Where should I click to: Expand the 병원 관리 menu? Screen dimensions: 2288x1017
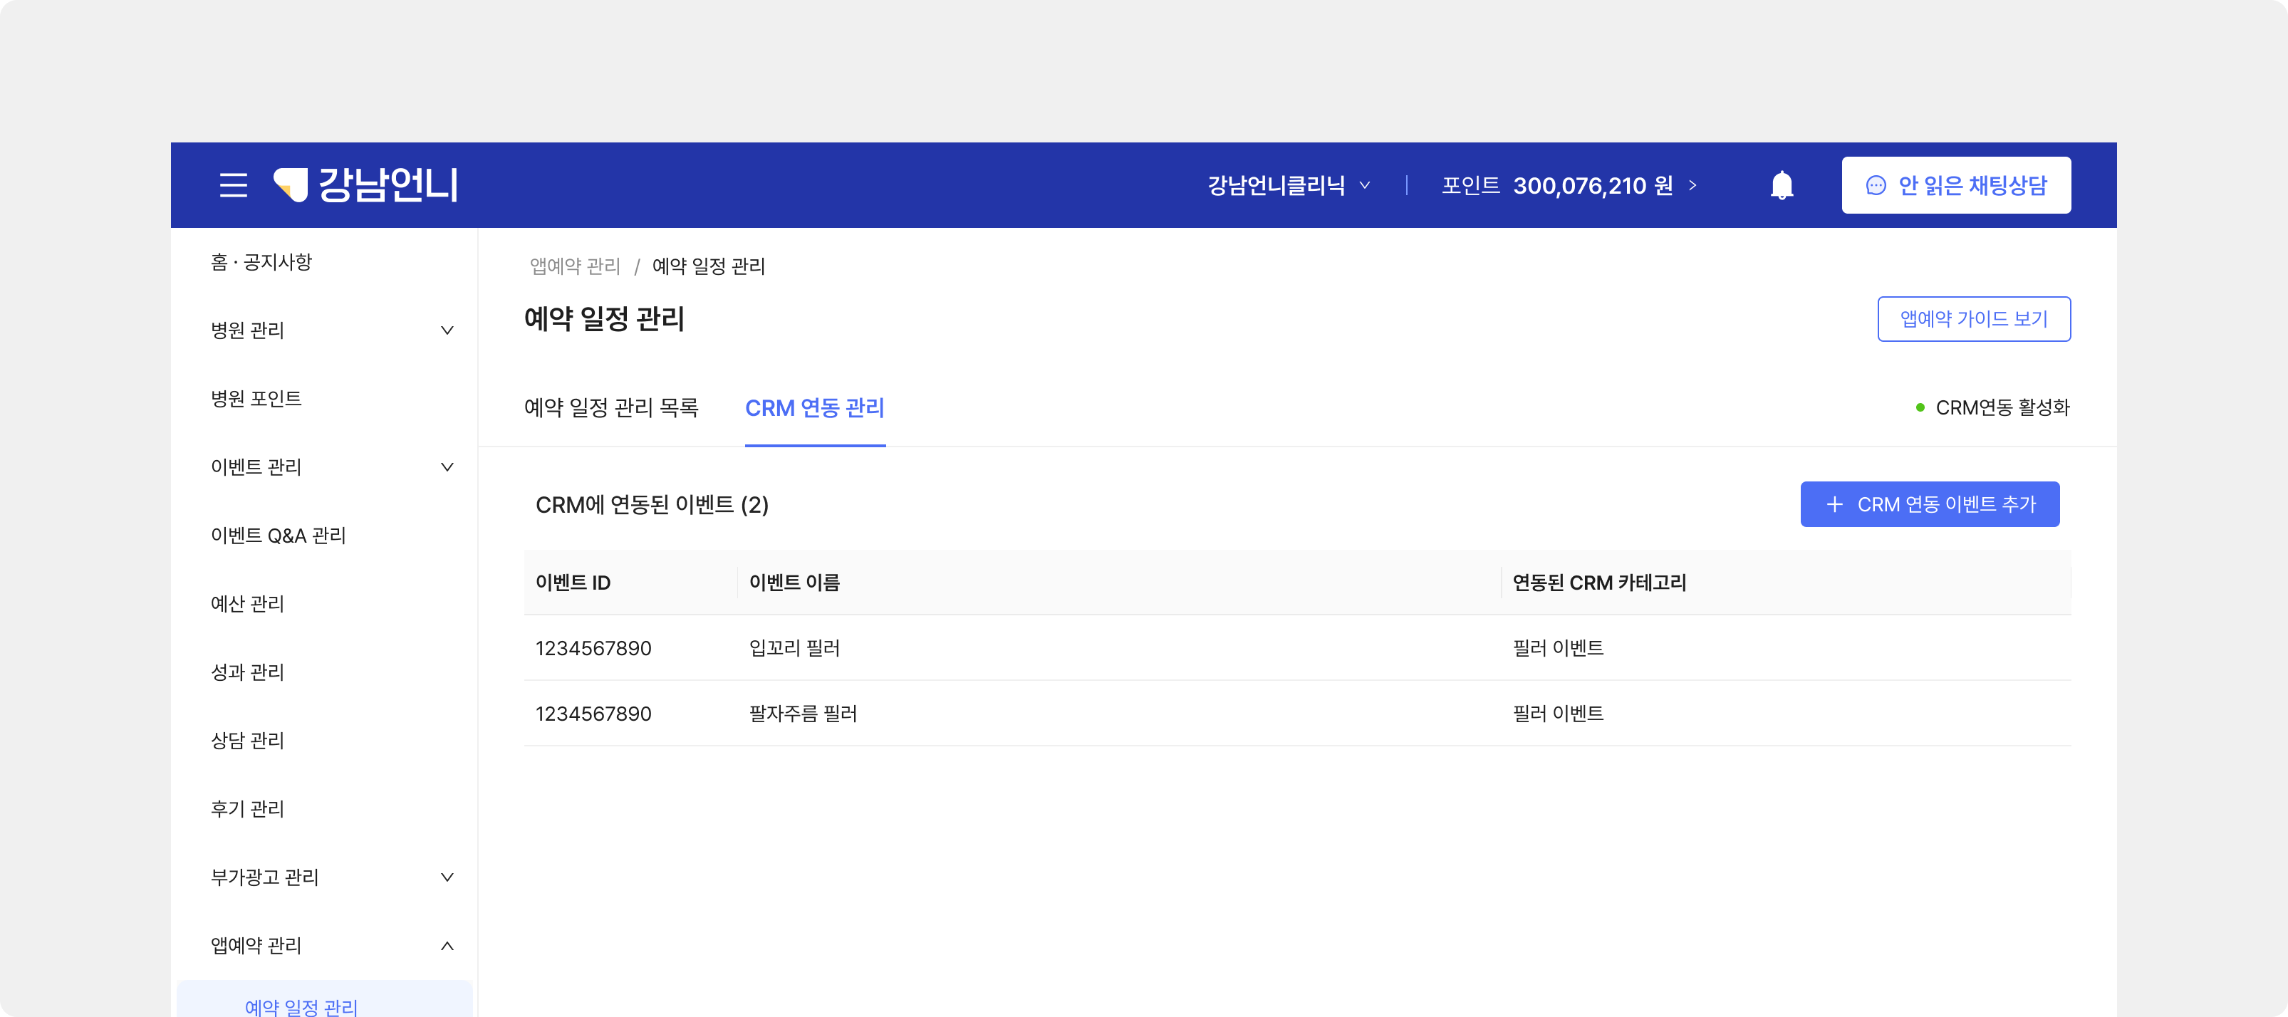(447, 330)
